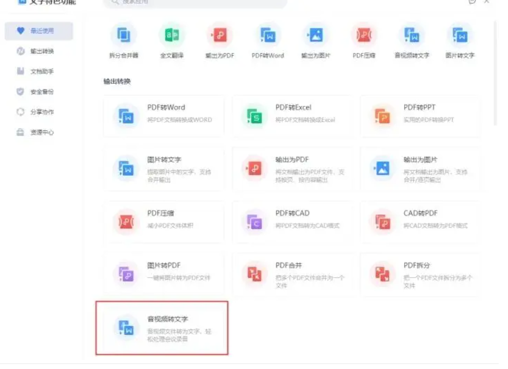
Task: Open 输出为PDF card icon under 输出转换
Action: point(254,169)
